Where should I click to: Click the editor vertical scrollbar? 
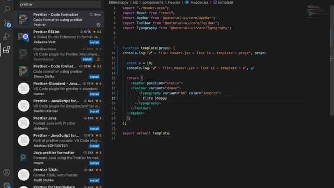pos(332,61)
